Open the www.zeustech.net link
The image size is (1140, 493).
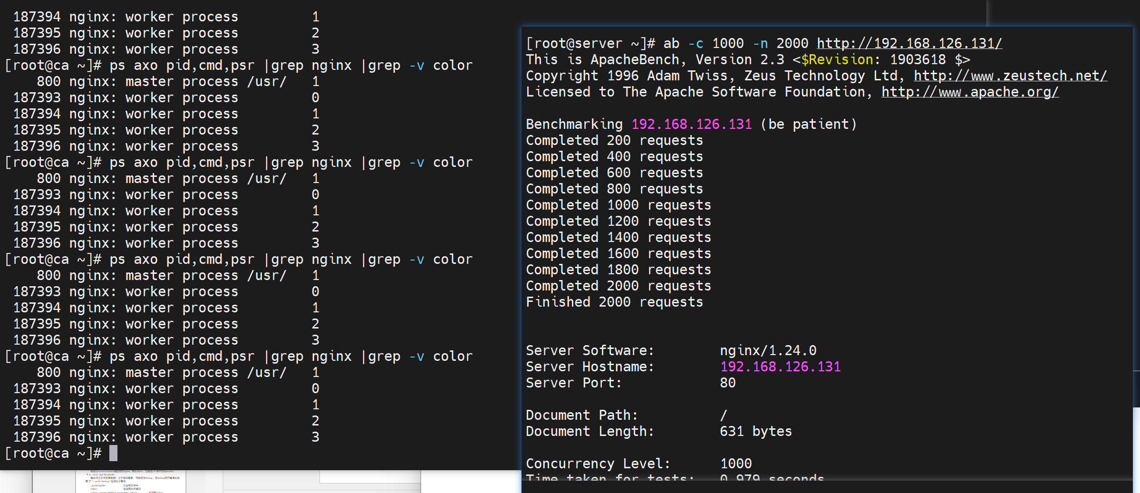coord(1010,76)
